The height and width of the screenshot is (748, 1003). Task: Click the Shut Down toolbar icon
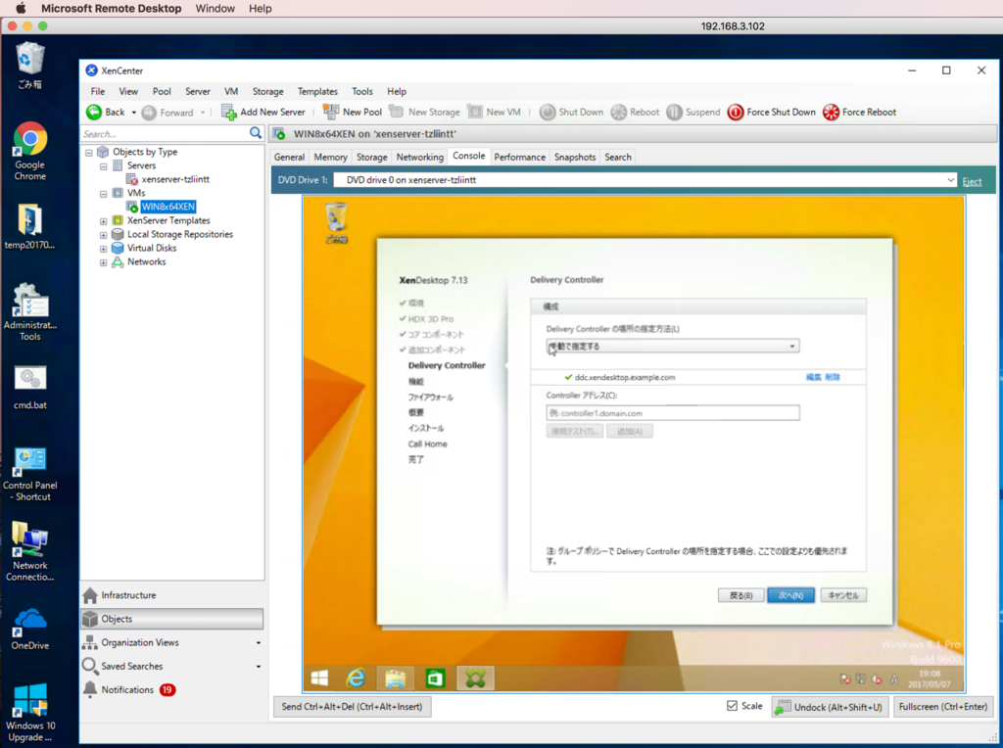548,112
